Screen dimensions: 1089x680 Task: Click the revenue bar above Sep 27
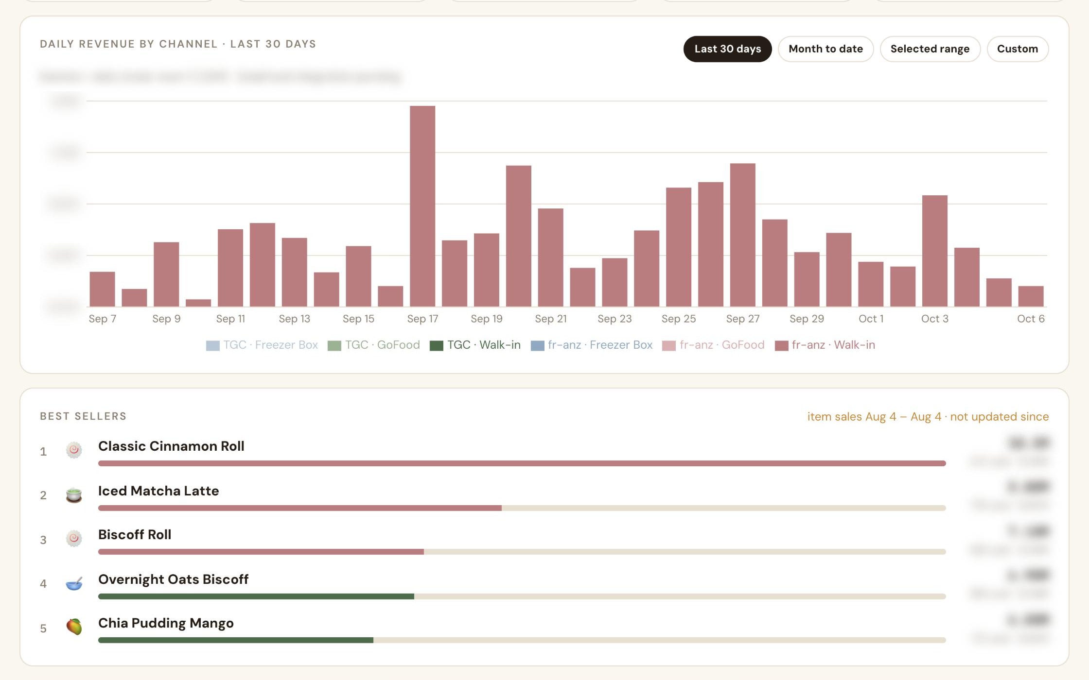tap(743, 235)
